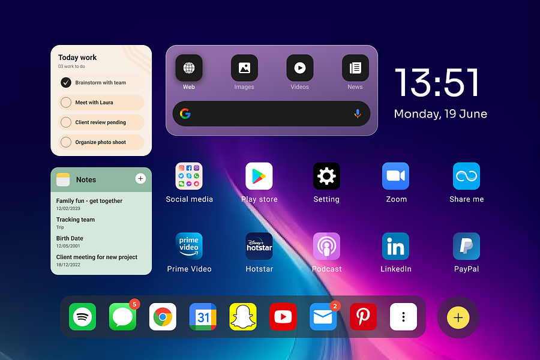Expand the Social media folder
540x360 pixels.
point(189,176)
